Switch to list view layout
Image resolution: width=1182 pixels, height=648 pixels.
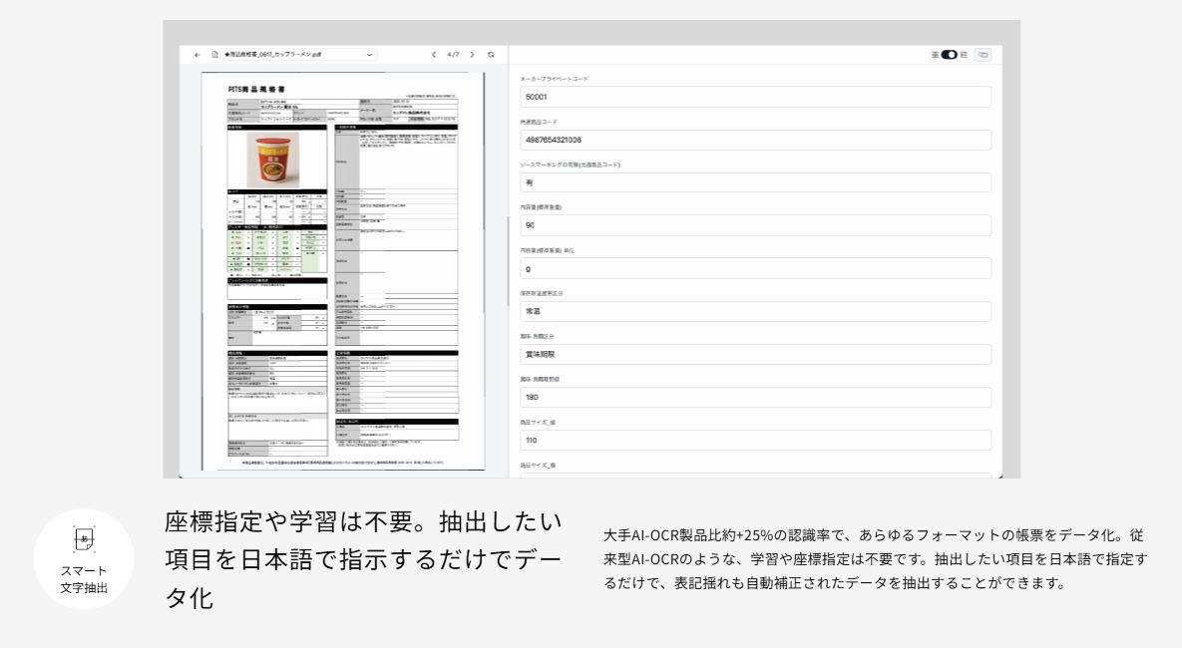964,55
